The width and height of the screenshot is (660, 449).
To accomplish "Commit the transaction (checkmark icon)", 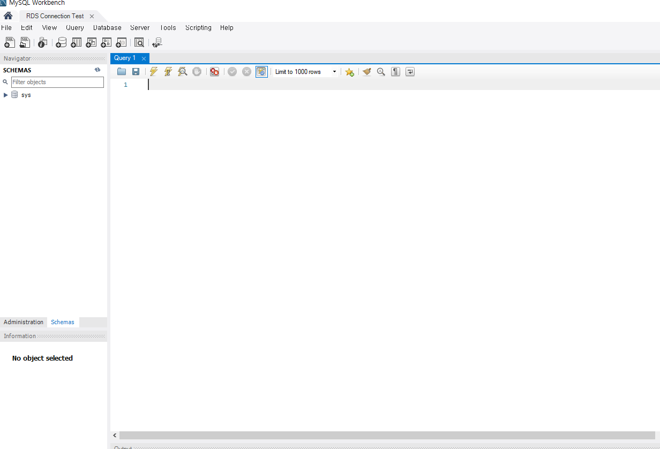I will tap(232, 72).
